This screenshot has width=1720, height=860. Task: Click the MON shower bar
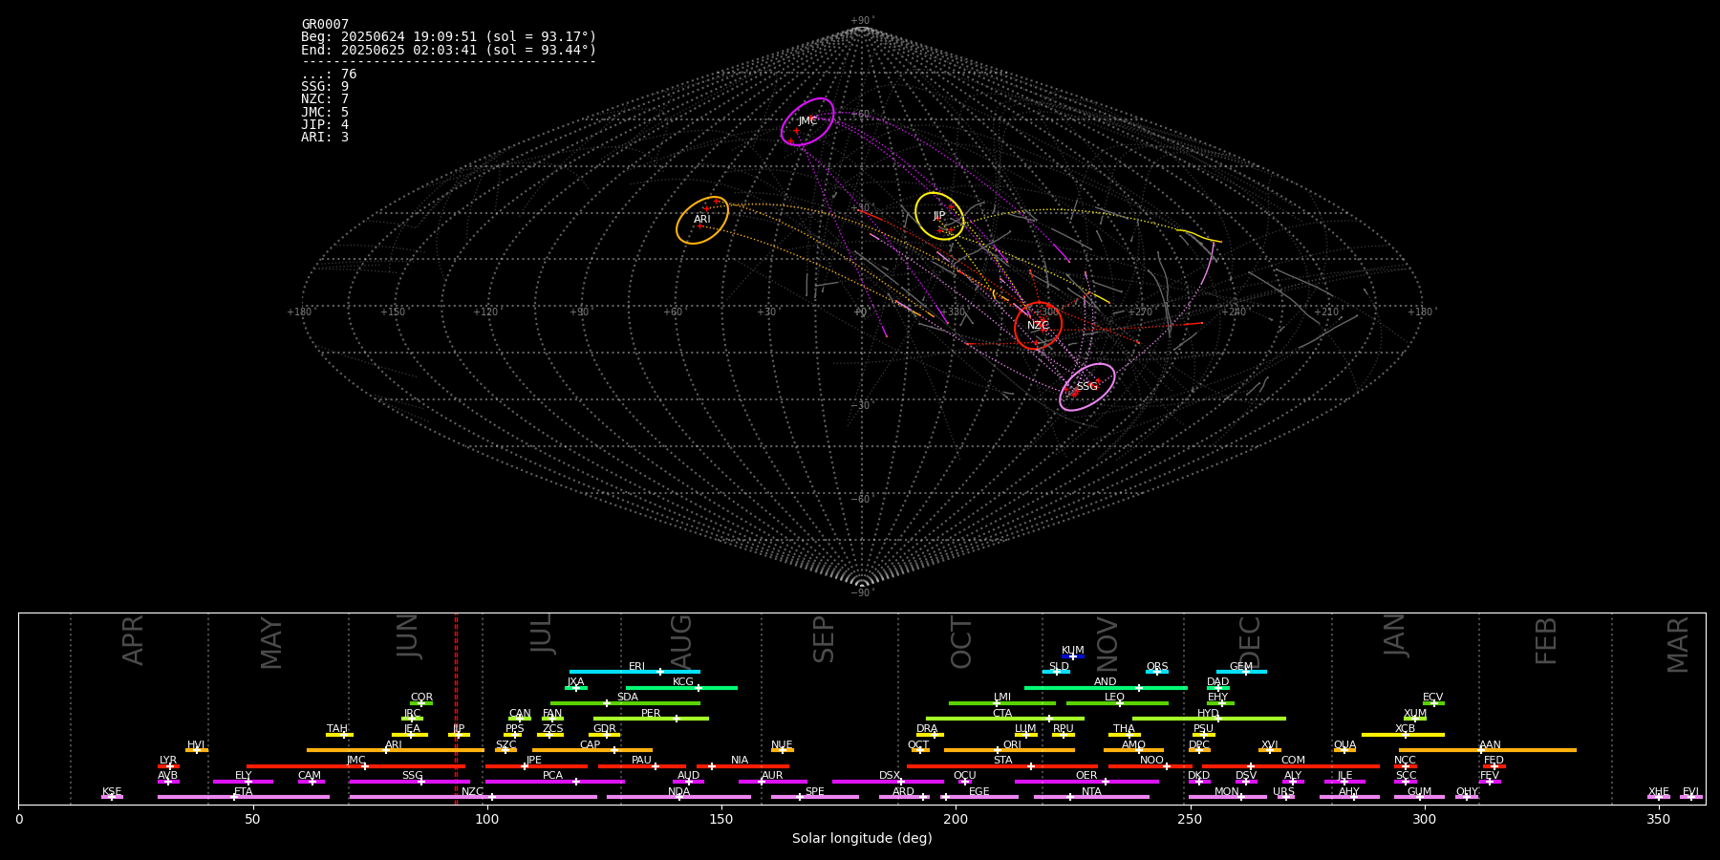(1227, 797)
